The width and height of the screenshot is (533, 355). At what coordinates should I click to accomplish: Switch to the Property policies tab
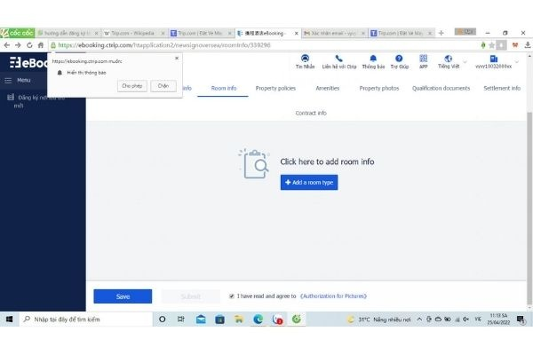pyautogui.click(x=275, y=89)
